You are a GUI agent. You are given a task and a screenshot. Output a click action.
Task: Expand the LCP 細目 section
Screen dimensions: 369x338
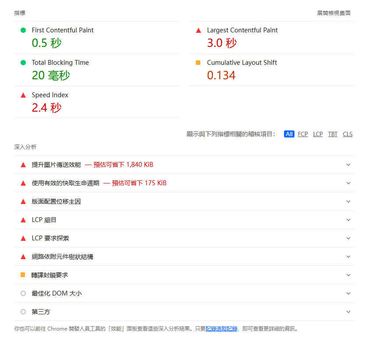click(x=348, y=220)
